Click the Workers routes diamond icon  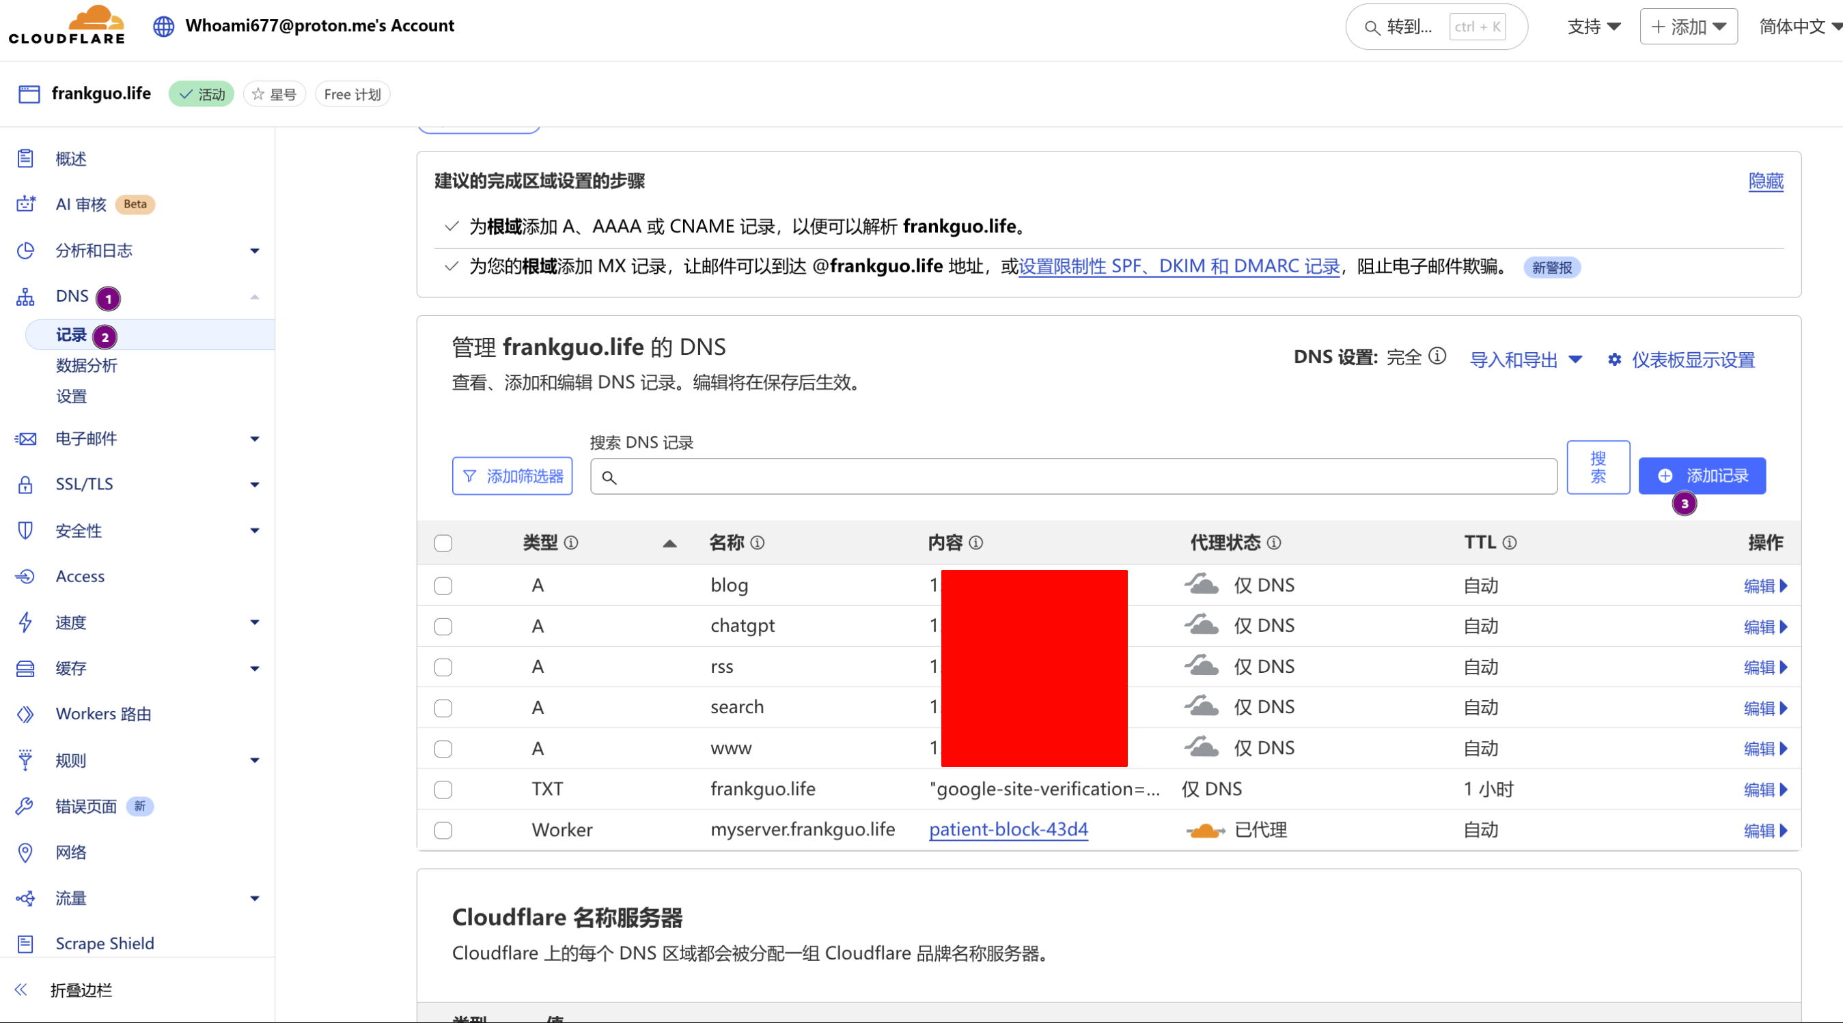tap(25, 714)
